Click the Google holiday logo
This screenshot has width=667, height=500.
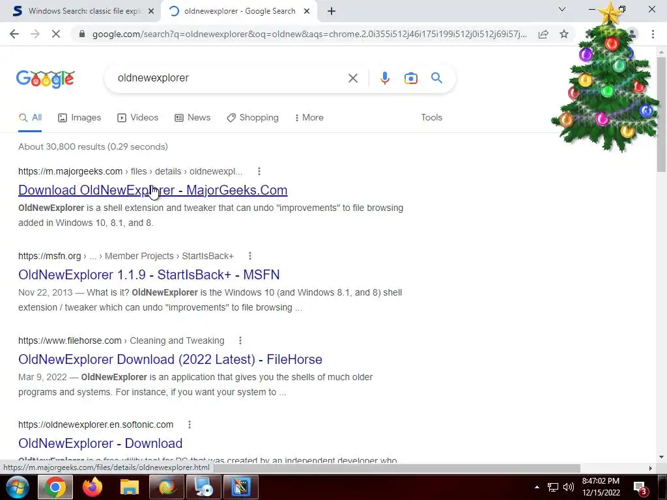pyautogui.click(x=46, y=79)
